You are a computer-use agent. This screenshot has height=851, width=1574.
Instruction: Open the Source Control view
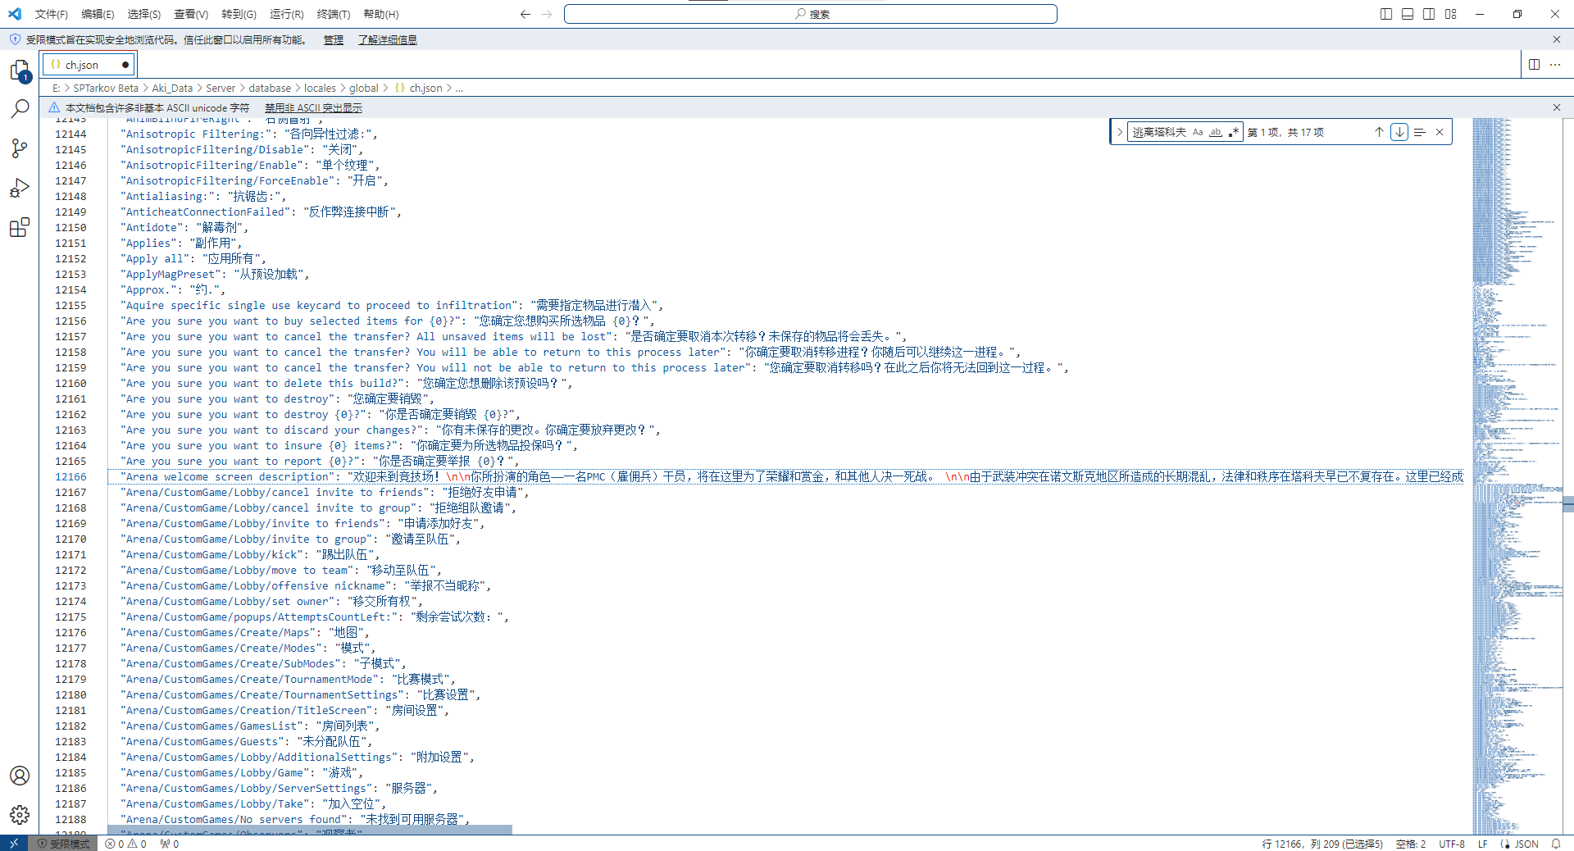(x=20, y=148)
